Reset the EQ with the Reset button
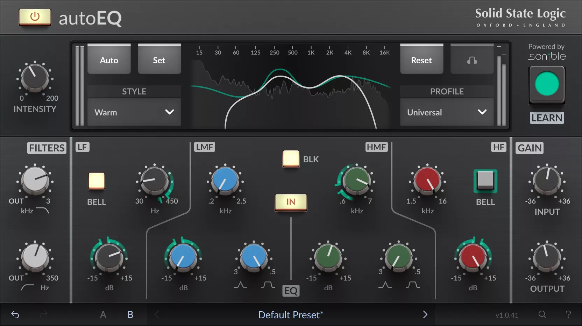 421,60
